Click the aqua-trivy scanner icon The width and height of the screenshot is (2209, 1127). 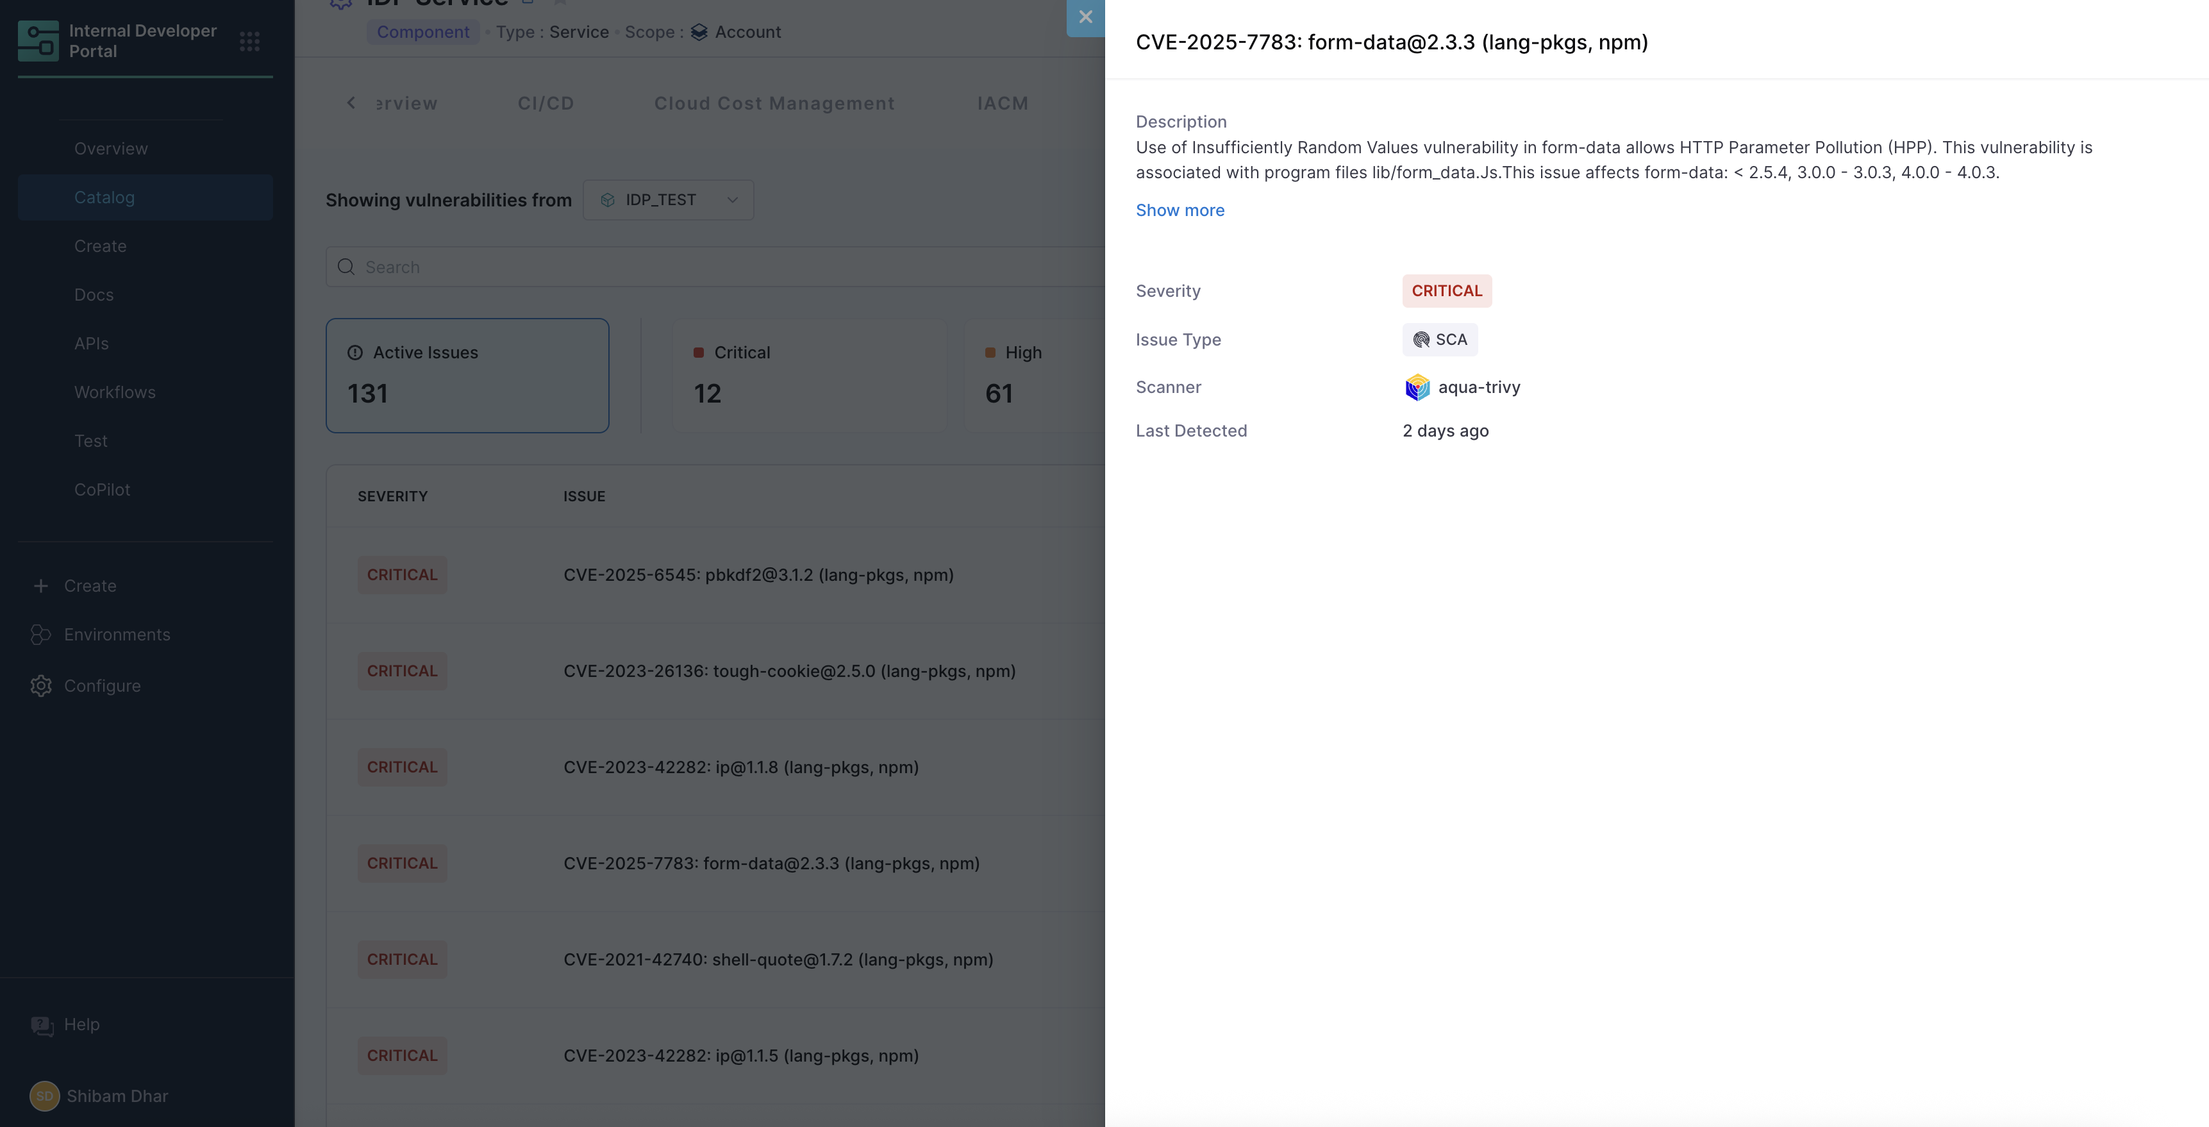point(1417,388)
